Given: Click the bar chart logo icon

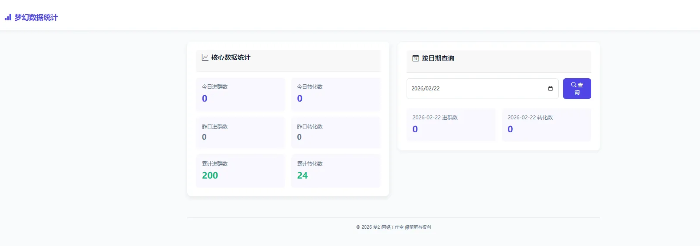Looking at the screenshot, I should tap(8, 17).
